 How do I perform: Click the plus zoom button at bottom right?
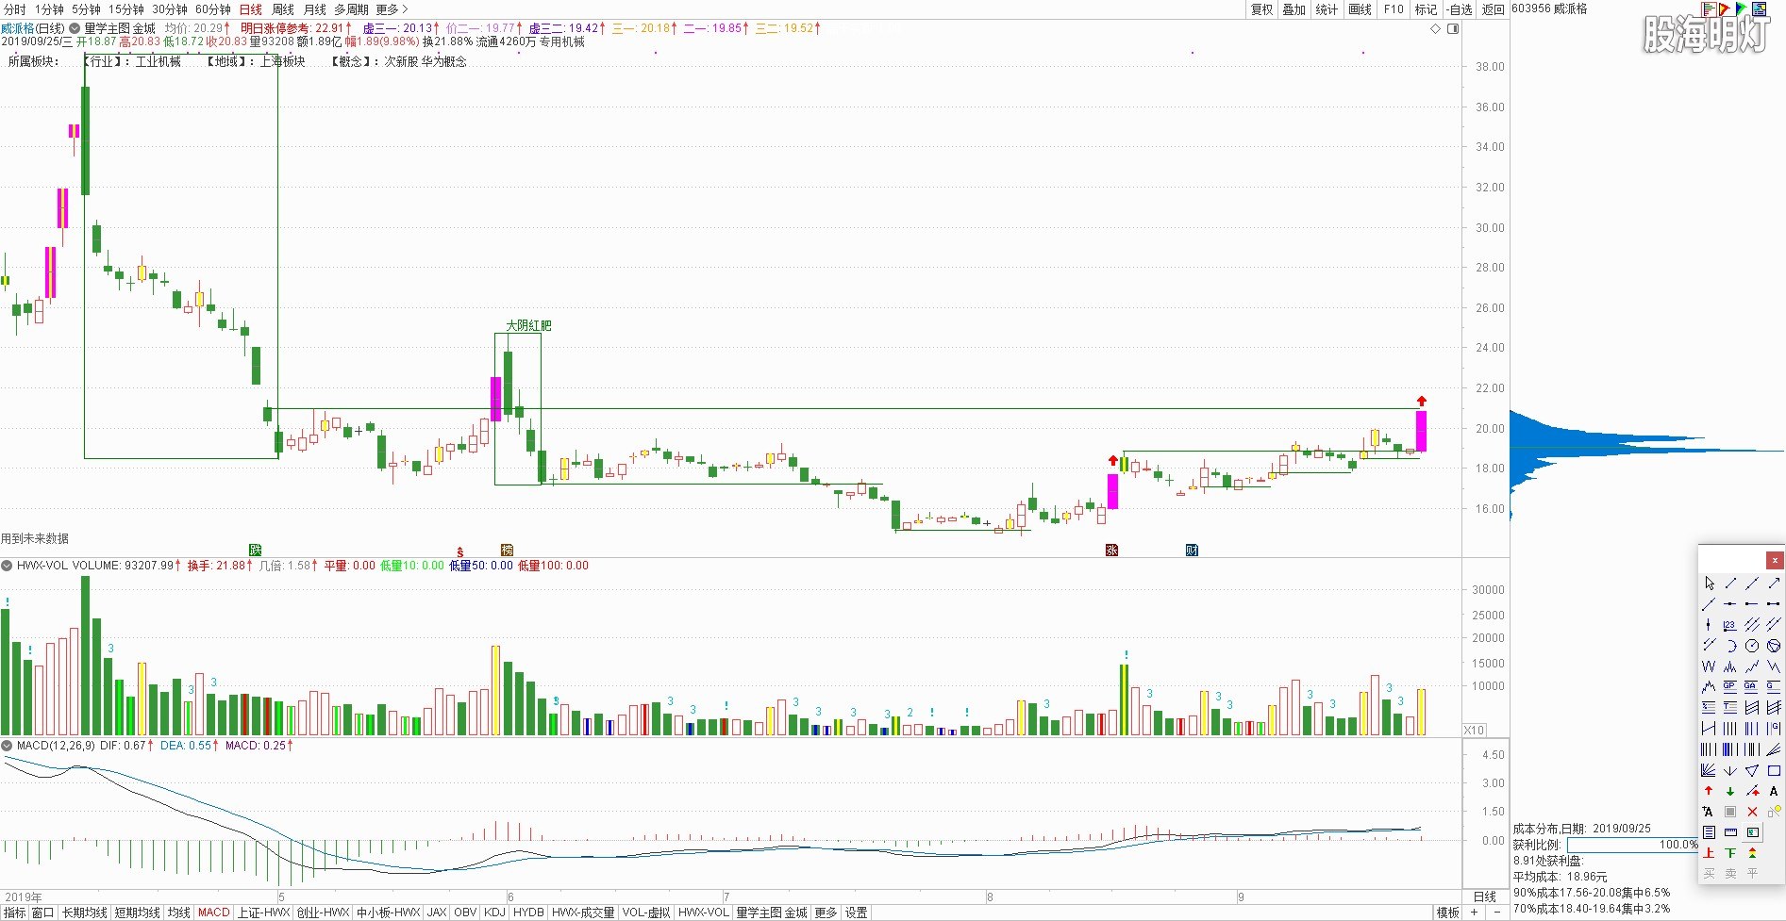pyautogui.click(x=1474, y=913)
